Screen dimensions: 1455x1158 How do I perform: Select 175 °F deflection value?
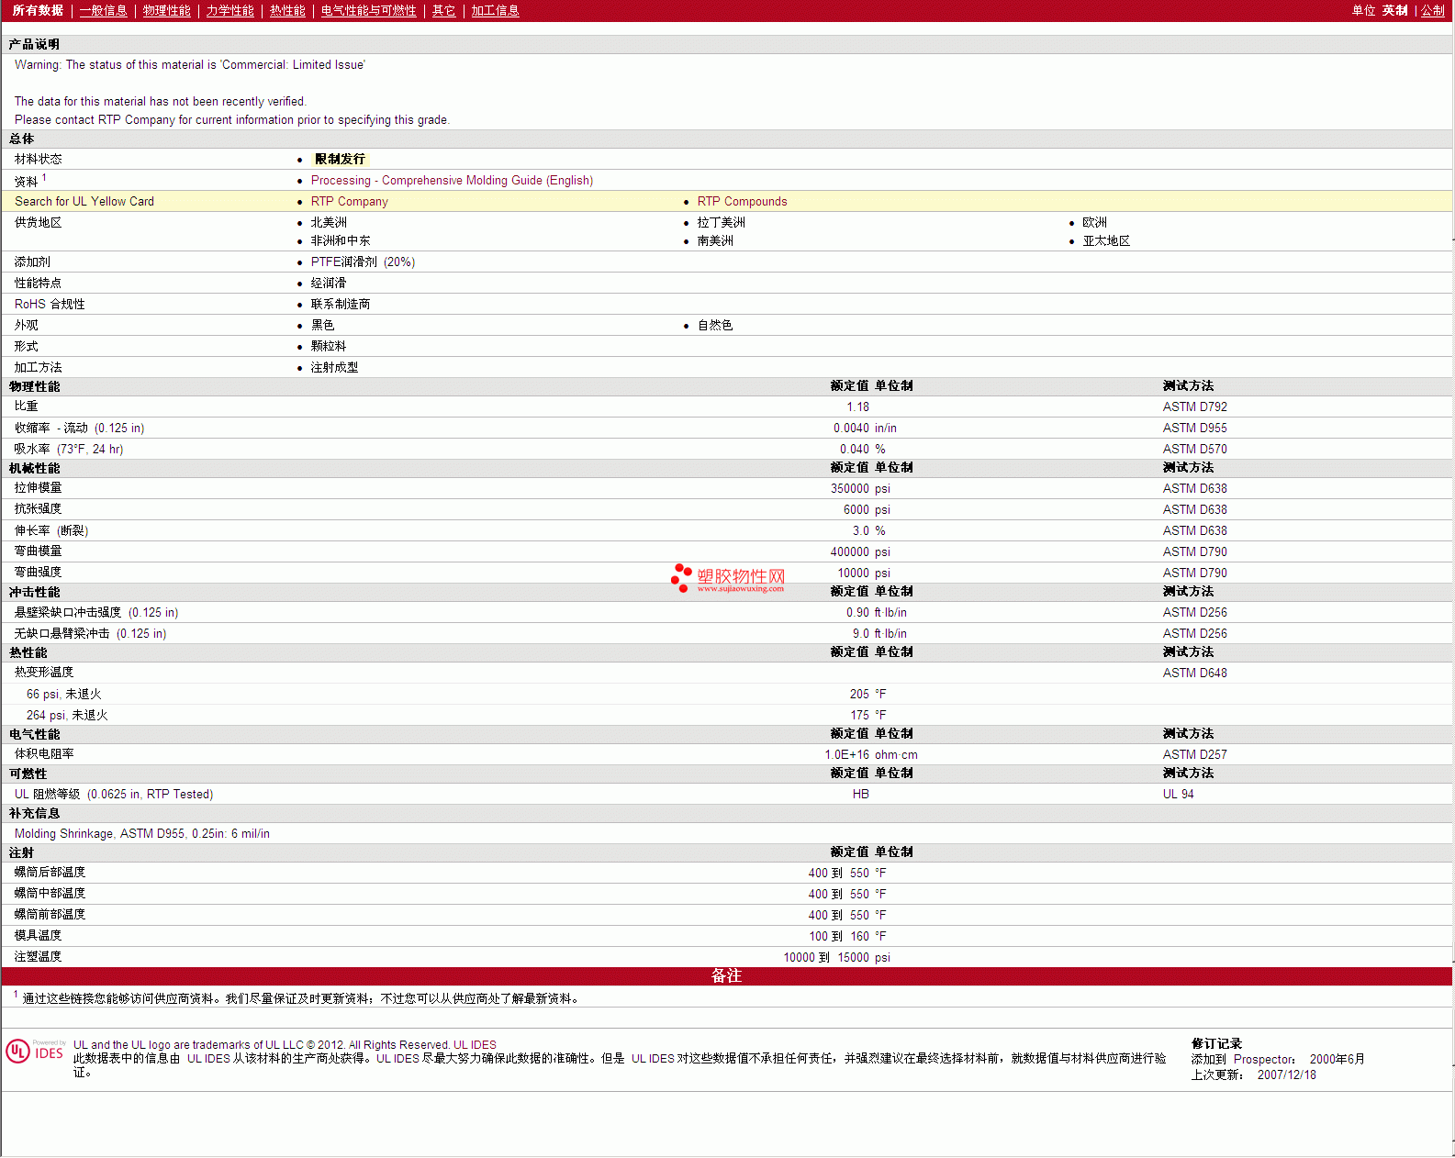868,716
